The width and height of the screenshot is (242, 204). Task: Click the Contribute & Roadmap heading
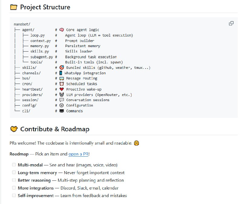tap(54, 129)
